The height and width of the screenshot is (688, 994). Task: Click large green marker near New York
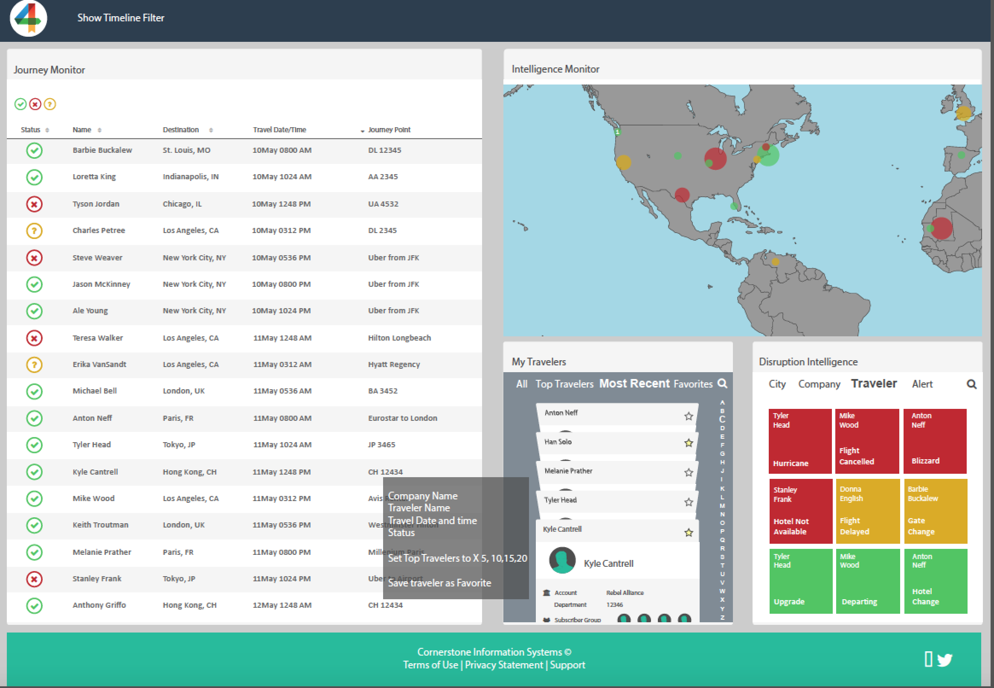[x=769, y=155]
